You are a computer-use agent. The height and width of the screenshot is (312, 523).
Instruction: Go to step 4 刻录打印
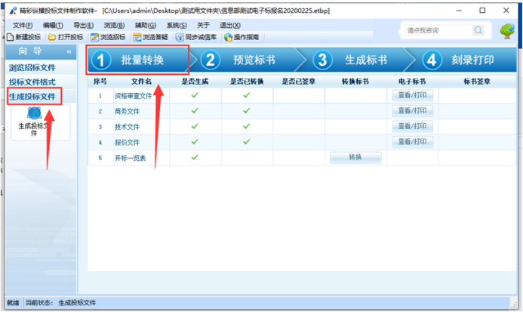click(466, 60)
